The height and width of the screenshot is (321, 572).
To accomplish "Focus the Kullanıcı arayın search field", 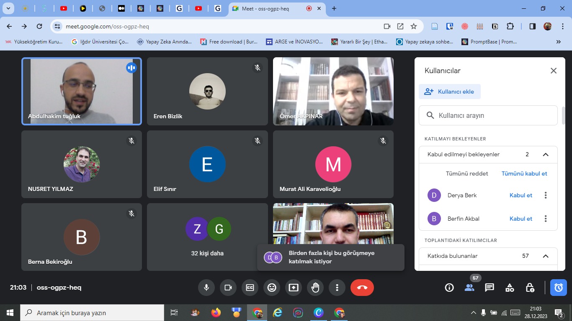I will point(488,115).
